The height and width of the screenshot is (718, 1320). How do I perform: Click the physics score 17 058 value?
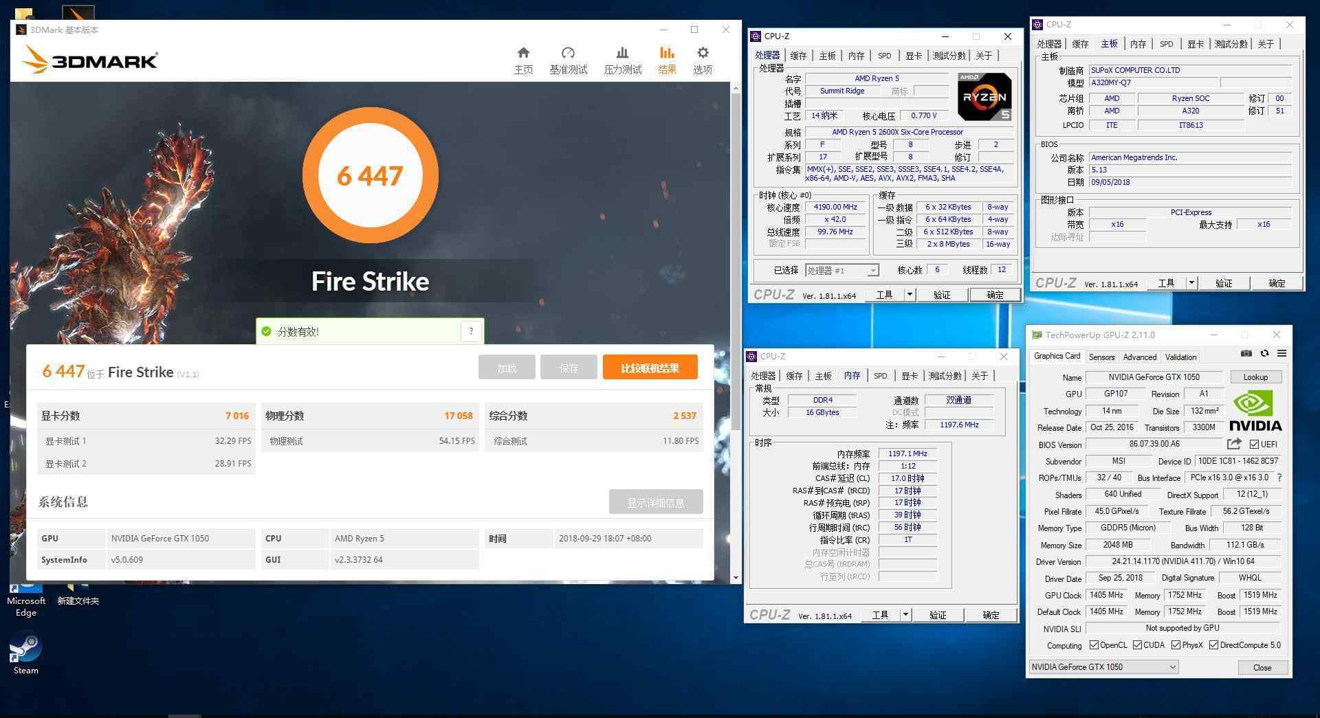[458, 416]
